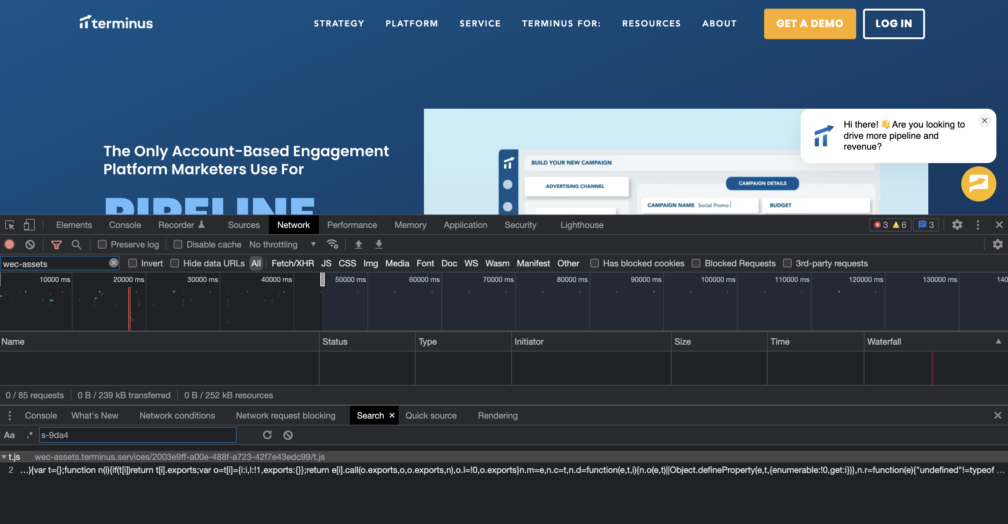Click the 3 issues message badge
This screenshot has height=524, width=1008.
click(x=926, y=225)
